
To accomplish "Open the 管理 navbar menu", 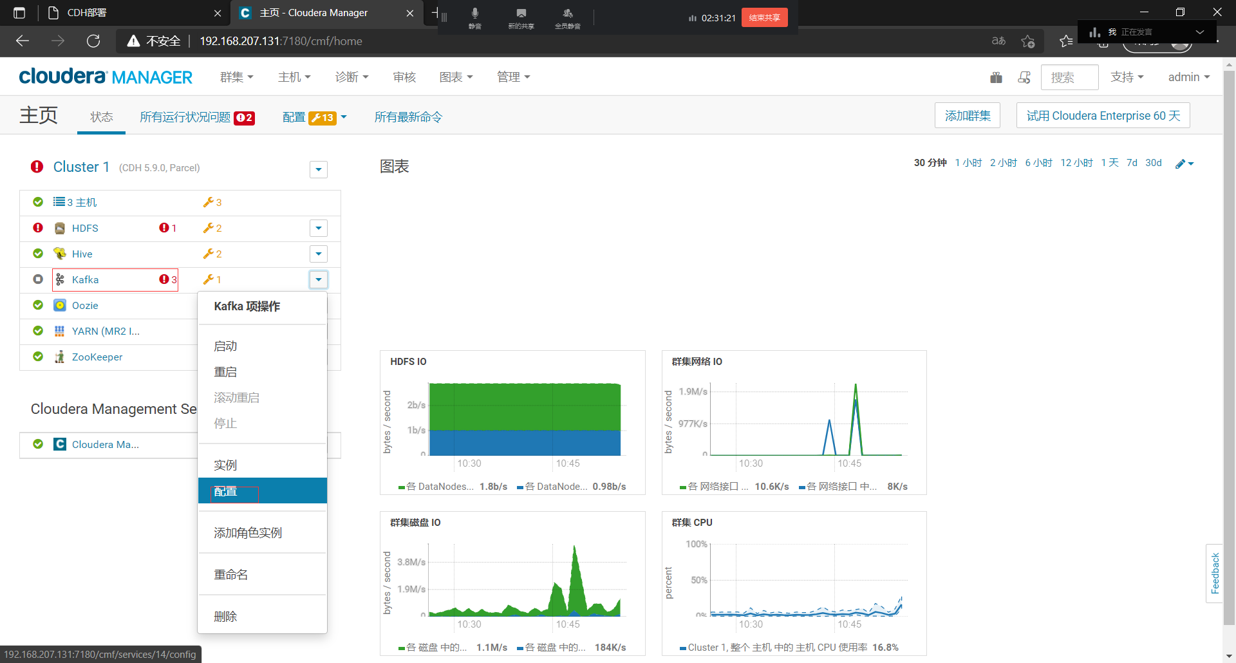I will click(x=513, y=77).
